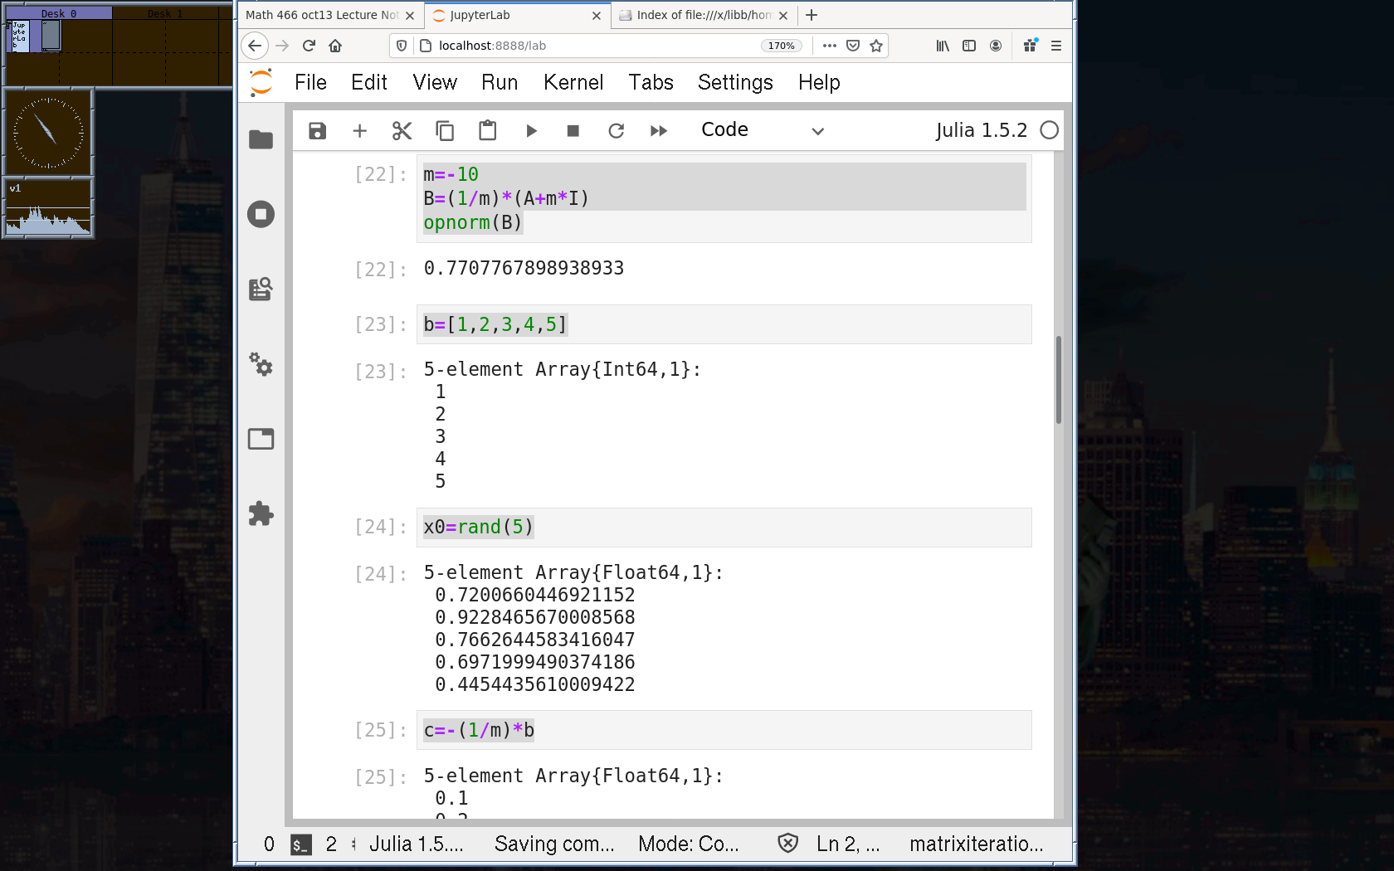Open the Running Terminals and Kernels panel
The image size is (1394, 871).
261,215
